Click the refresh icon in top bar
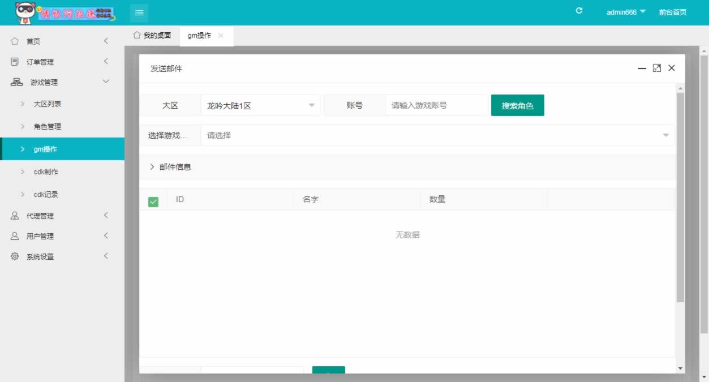709x382 pixels. (579, 11)
